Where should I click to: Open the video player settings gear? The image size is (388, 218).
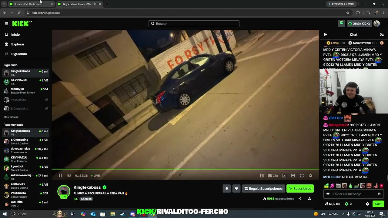pos(311,176)
